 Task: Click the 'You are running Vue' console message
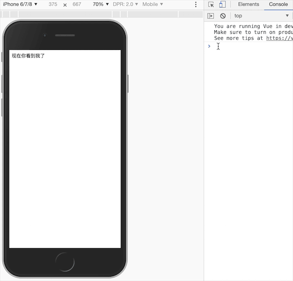(x=253, y=26)
